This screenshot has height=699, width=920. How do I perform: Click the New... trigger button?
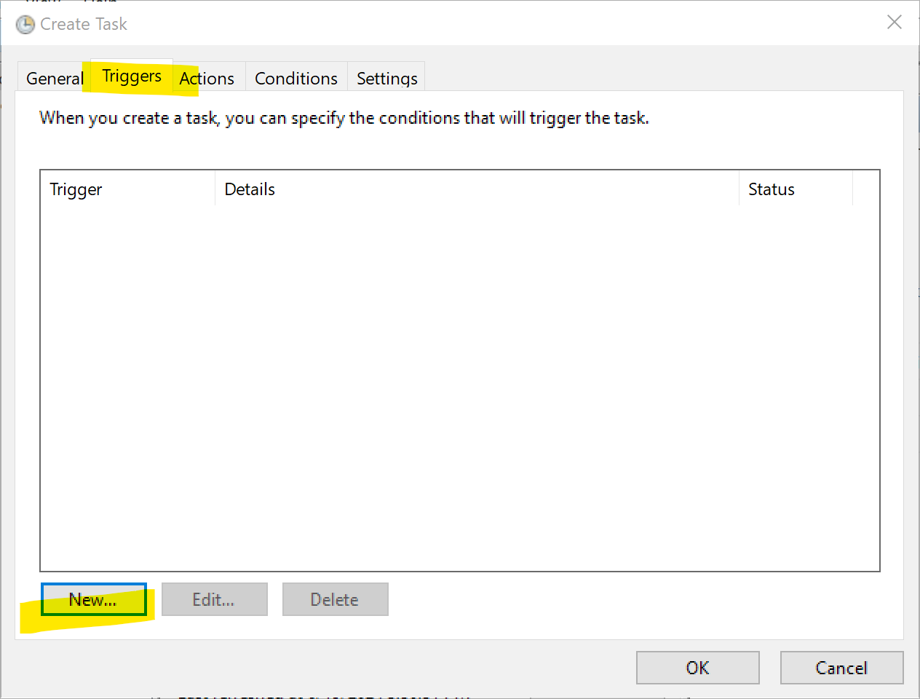93,599
